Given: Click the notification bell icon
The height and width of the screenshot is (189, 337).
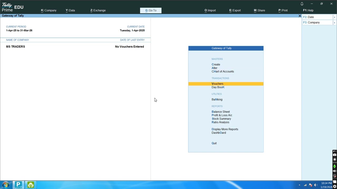Looking at the screenshot, I should tap(302, 4).
